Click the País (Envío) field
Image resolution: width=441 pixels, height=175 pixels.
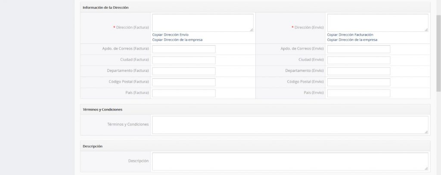point(358,93)
